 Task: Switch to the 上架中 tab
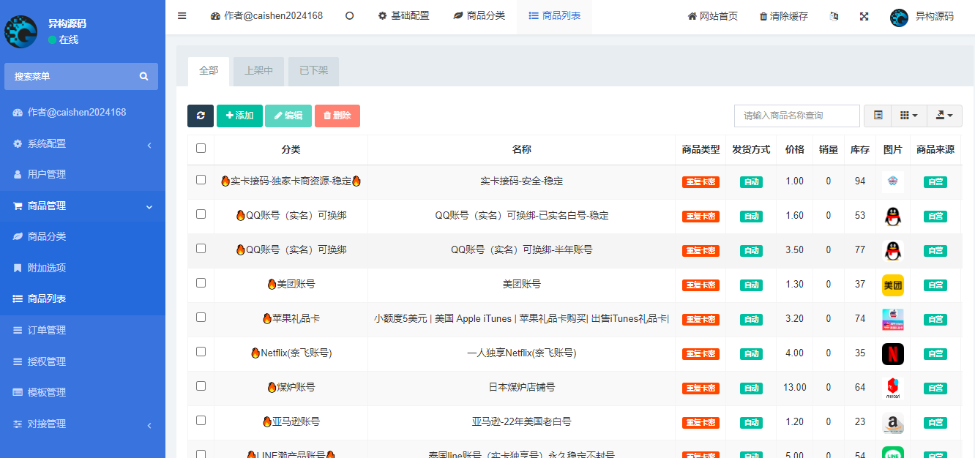click(x=258, y=71)
